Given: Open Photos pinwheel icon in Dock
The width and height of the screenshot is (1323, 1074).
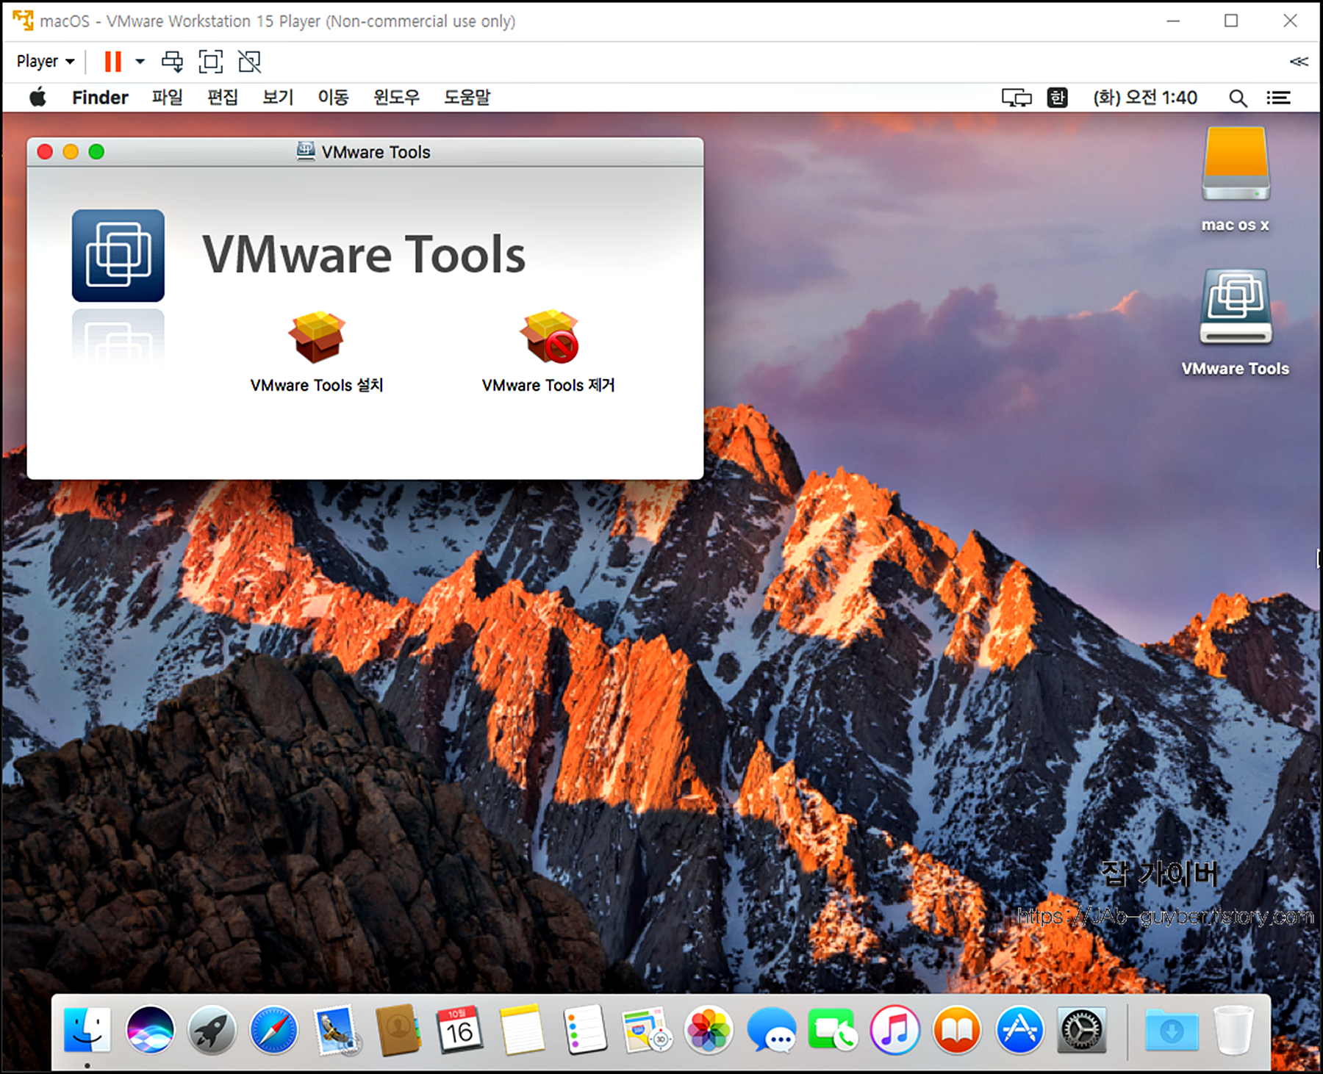Looking at the screenshot, I should (x=709, y=1030).
